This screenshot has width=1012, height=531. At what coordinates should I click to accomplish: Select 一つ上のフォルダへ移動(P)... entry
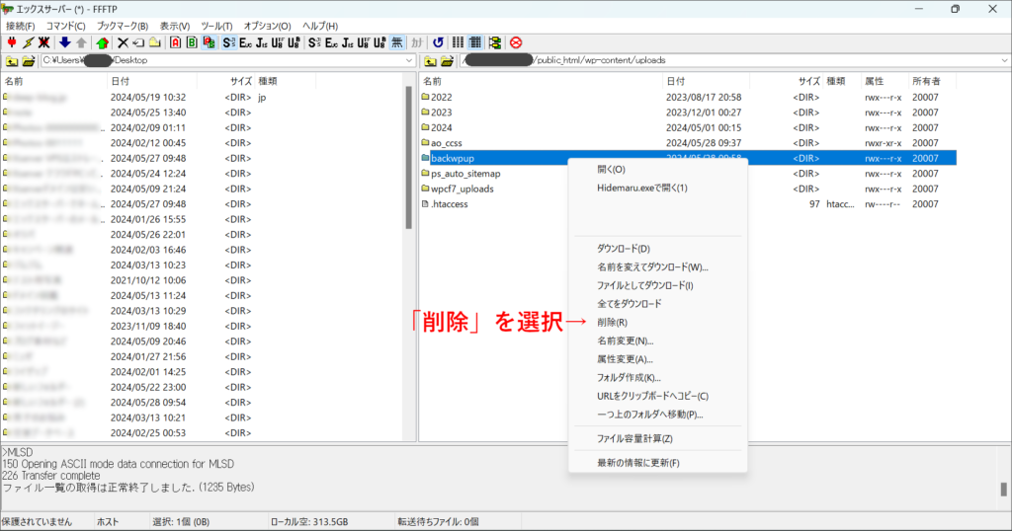tap(657, 415)
